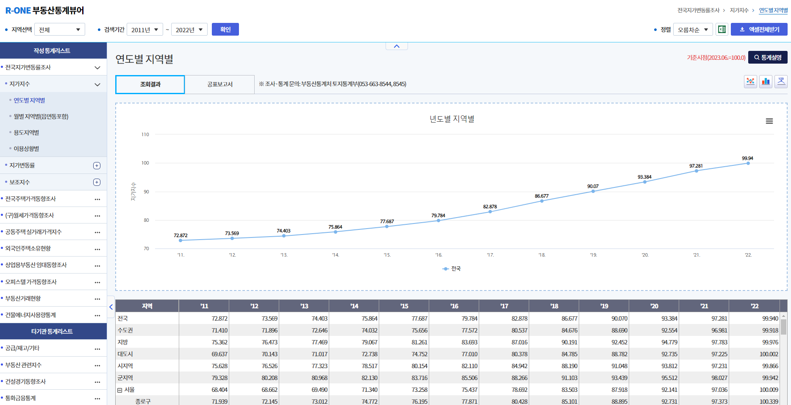Click 전국 '19 value 90.070
Image resolution: width=791 pixels, height=405 pixels.
click(x=619, y=318)
